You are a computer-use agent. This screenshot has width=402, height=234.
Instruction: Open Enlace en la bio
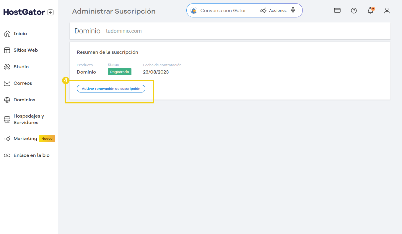point(31,155)
